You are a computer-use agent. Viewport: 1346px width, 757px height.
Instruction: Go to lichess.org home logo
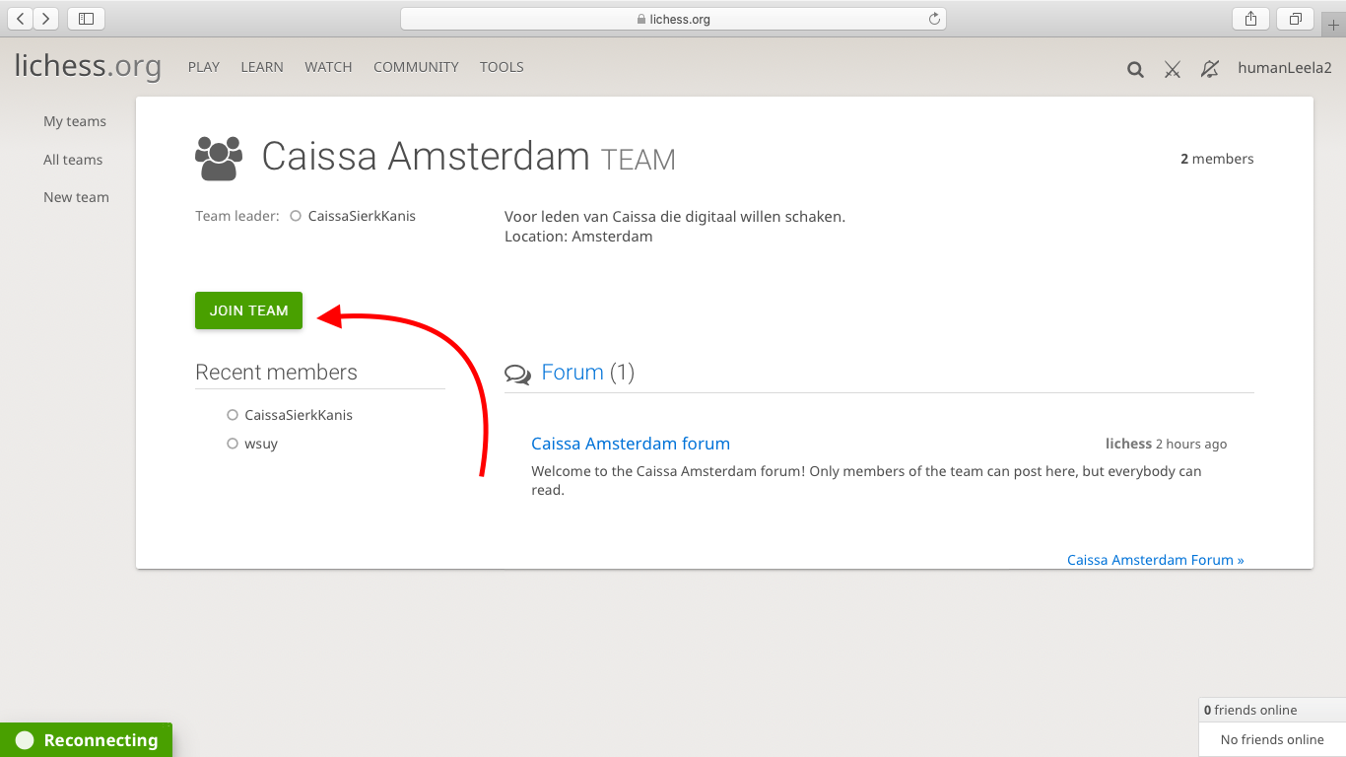(x=88, y=66)
